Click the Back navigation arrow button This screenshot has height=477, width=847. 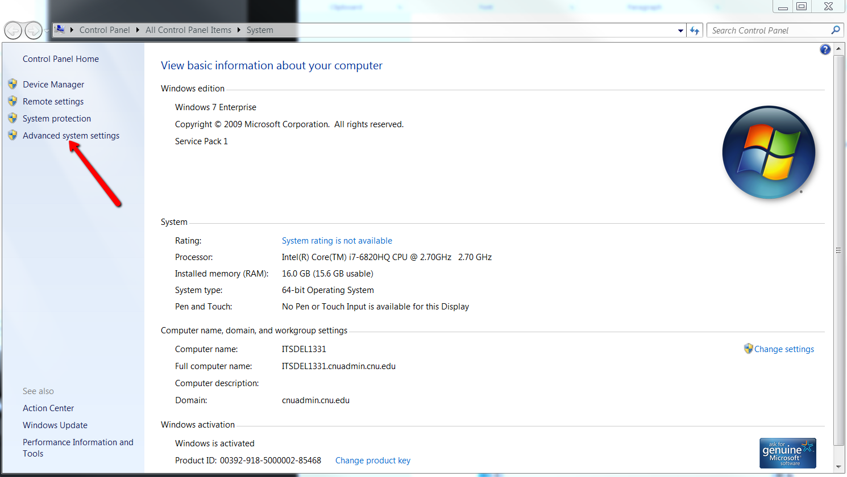(13, 30)
